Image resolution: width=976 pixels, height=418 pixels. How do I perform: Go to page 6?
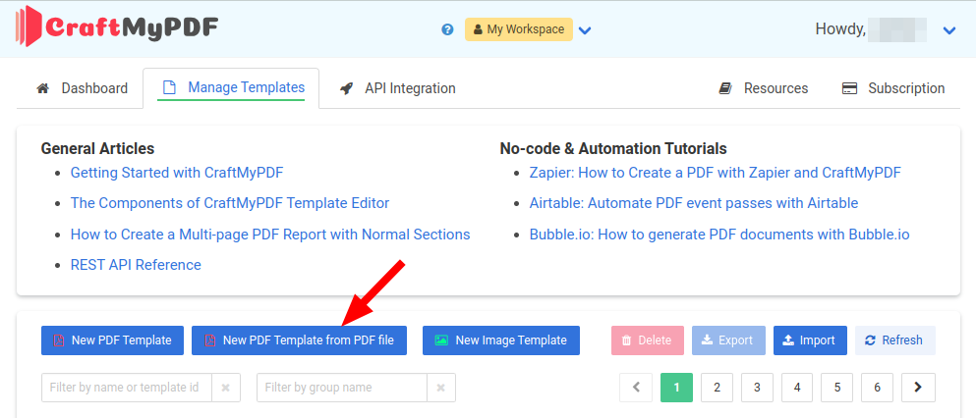(878, 388)
